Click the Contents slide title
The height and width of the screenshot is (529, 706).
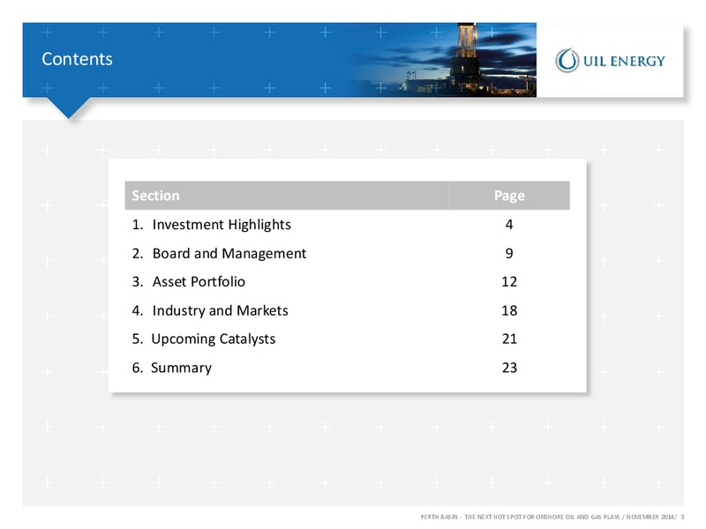77,59
